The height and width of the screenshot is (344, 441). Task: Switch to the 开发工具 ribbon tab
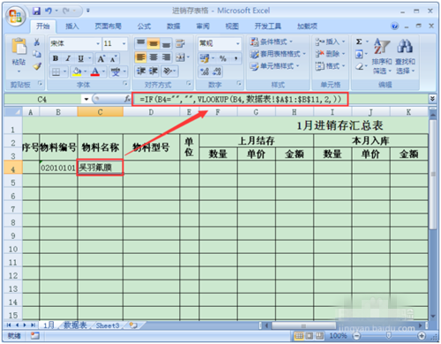coord(267,26)
